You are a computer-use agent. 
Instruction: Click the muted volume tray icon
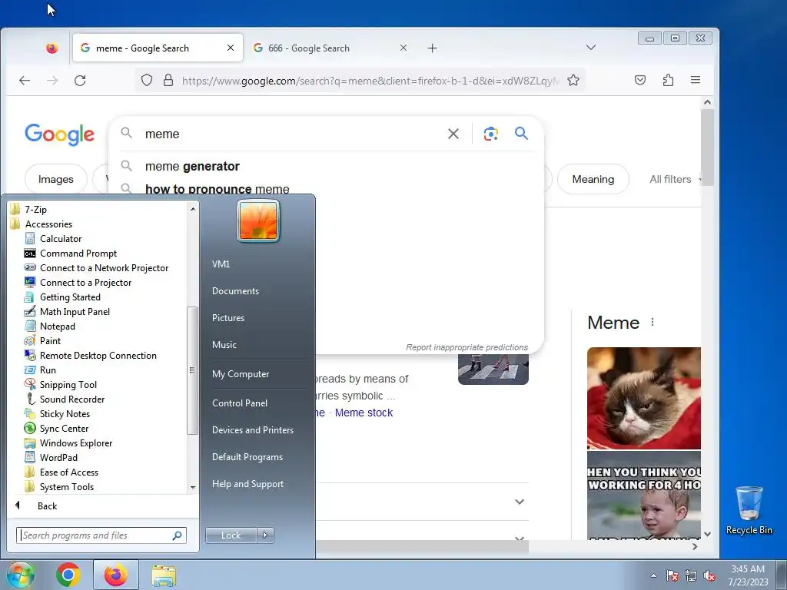point(709,576)
